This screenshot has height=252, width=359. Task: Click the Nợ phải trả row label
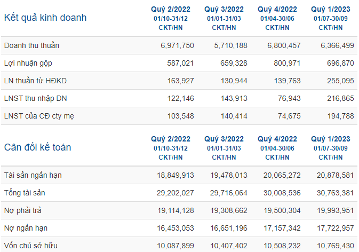pyautogui.click(x=22, y=210)
